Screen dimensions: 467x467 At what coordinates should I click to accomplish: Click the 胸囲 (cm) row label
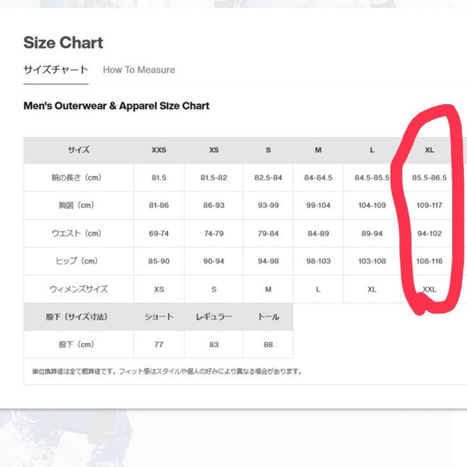79,205
